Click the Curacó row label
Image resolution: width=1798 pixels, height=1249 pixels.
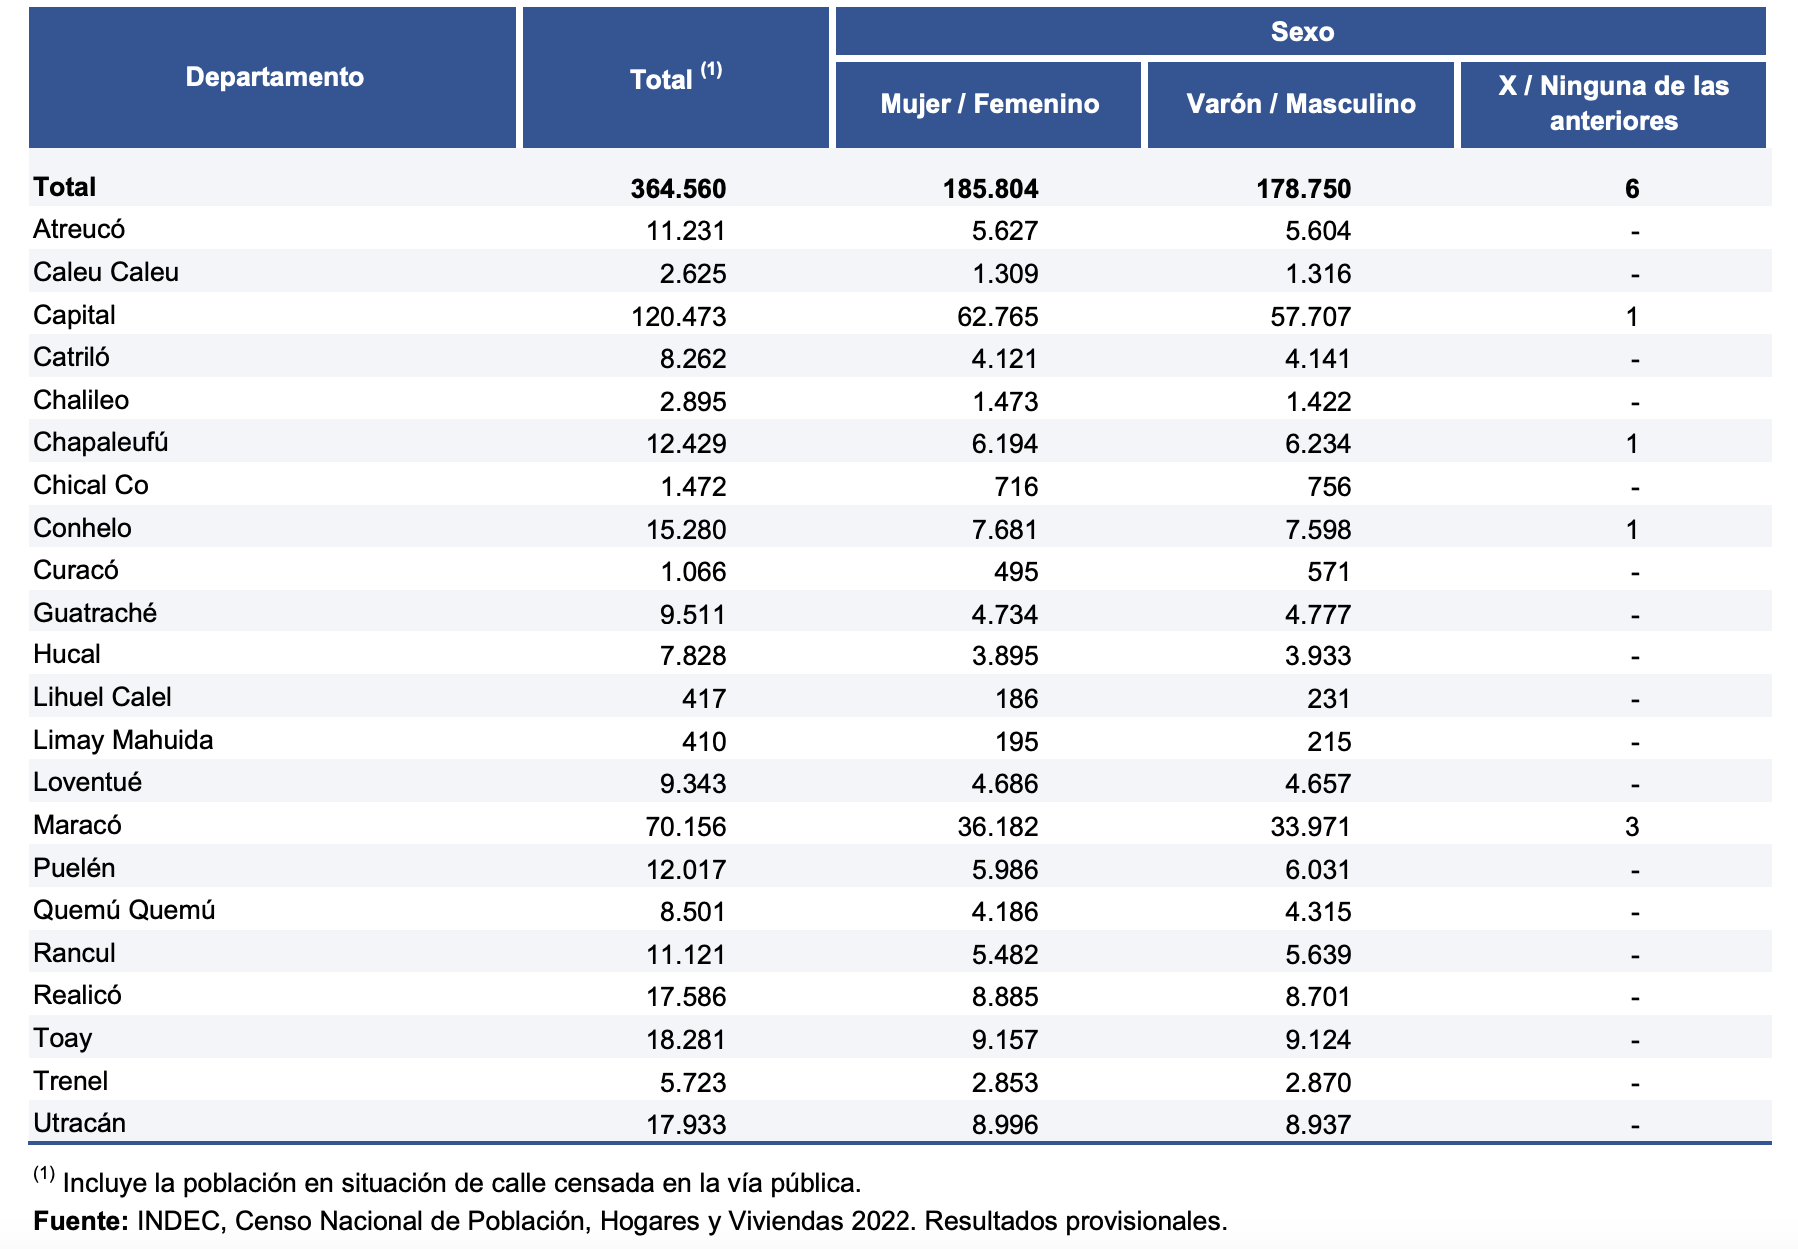click(75, 570)
